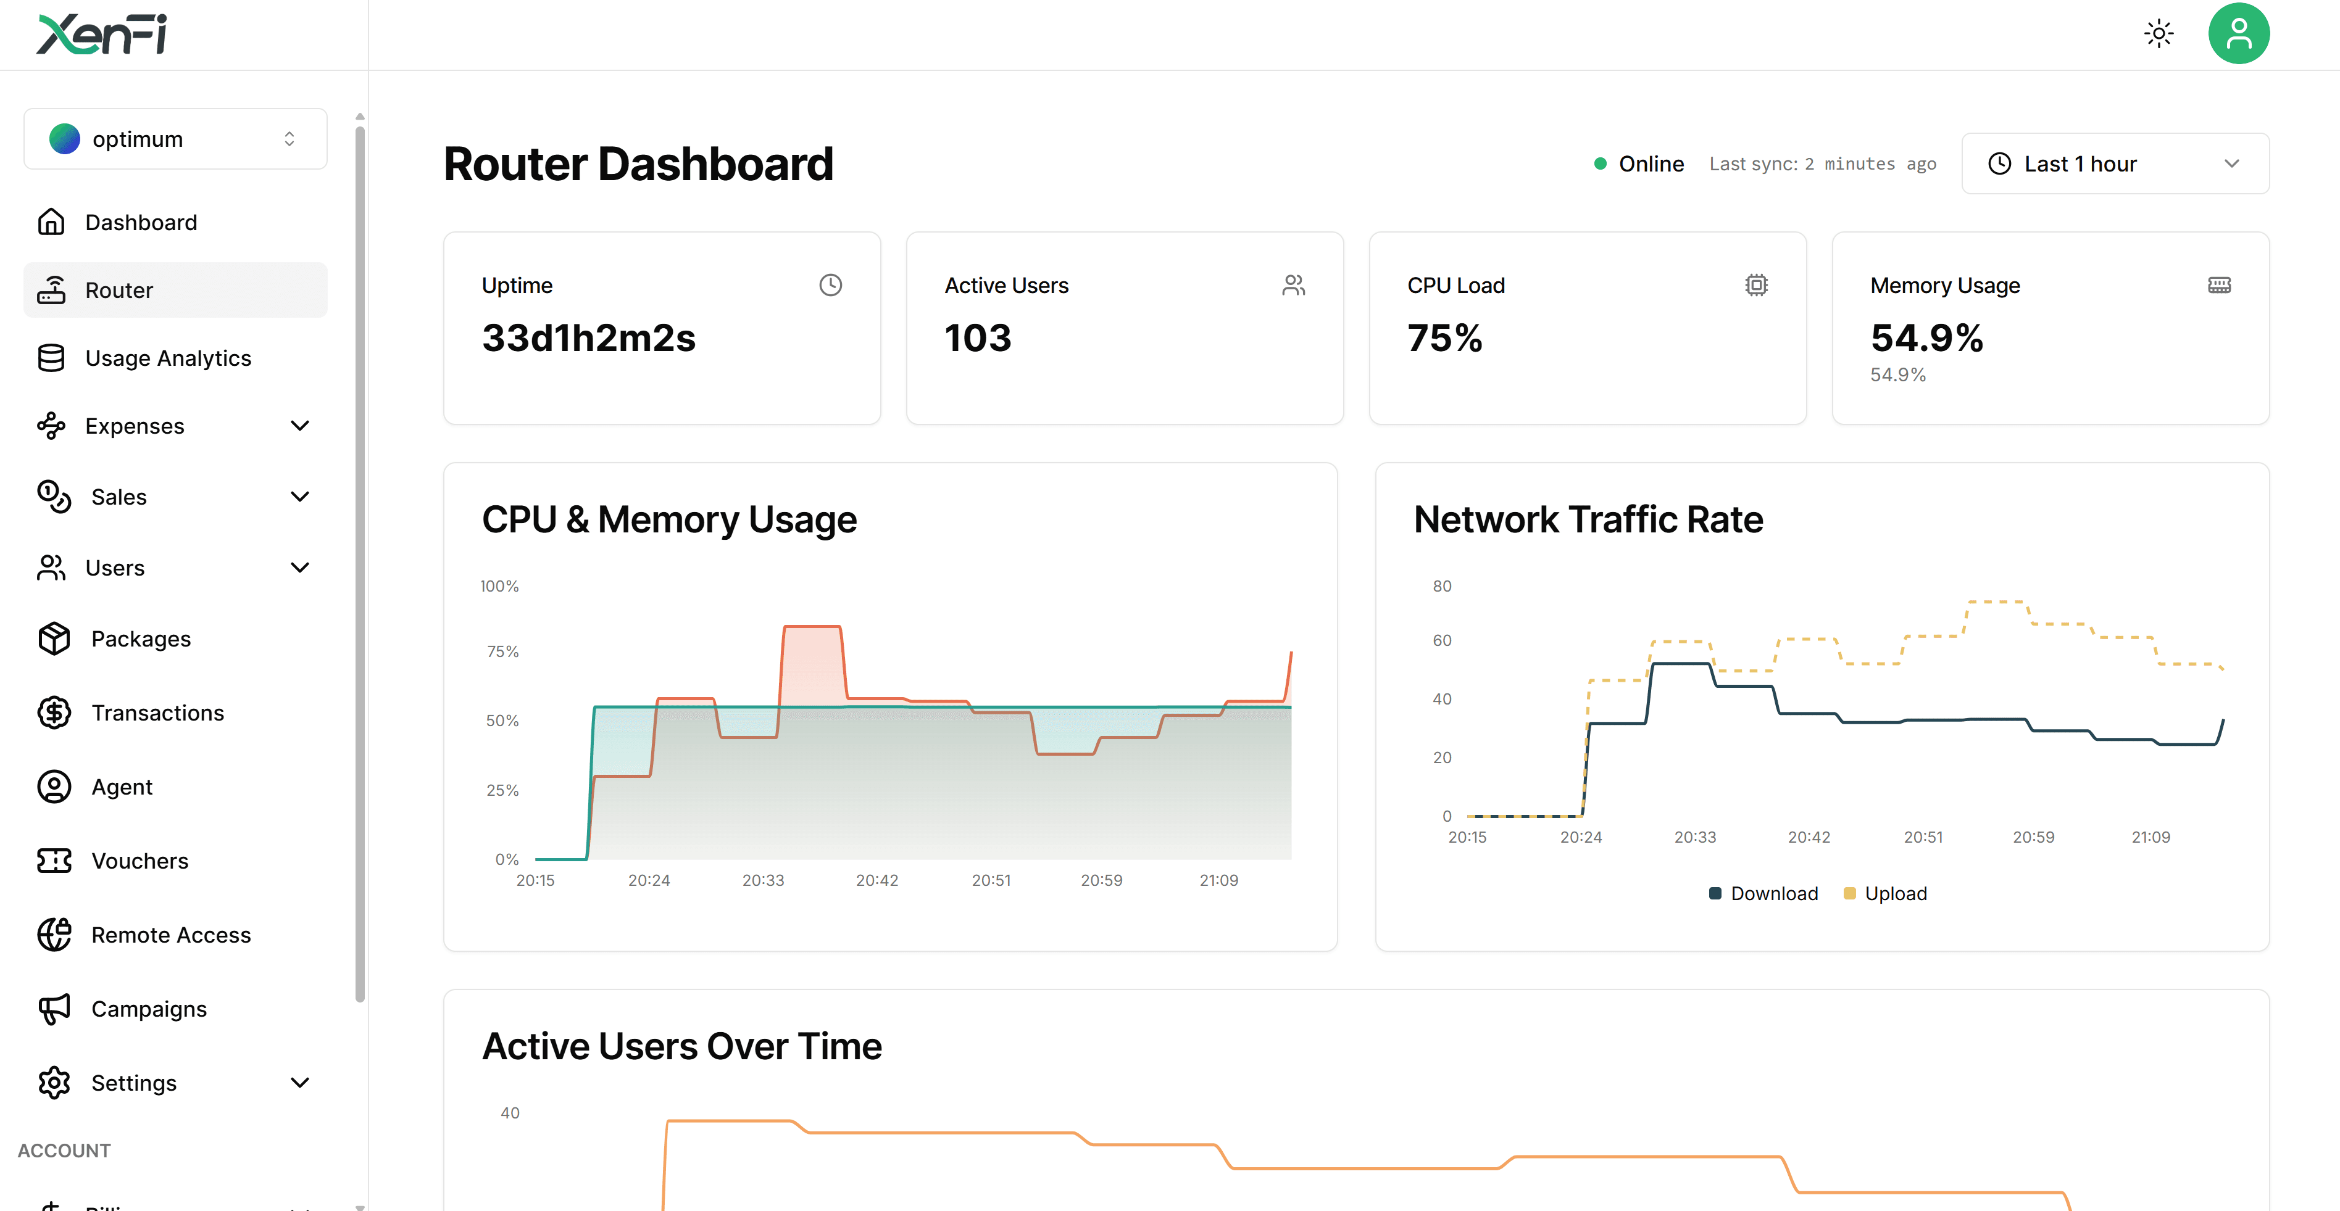
Task: Click the Router device icon
Action: [51, 291]
